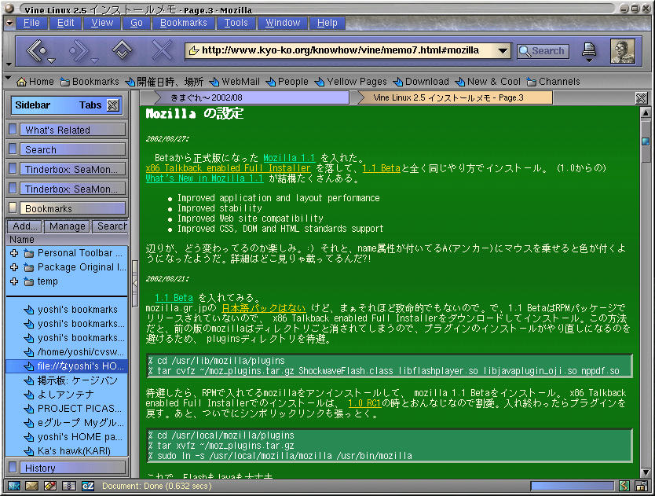Toggle online/offline mode icon in status bar
655x496 pixels.
pyautogui.click(x=624, y=486)
